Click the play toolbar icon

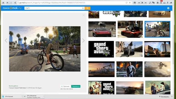[x=142, y=3]
